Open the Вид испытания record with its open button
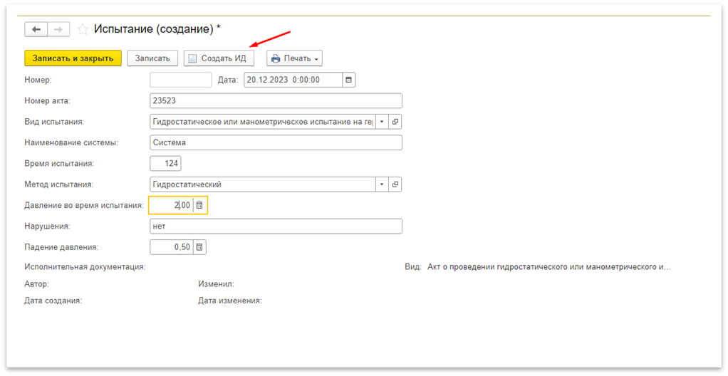Screen dimensions: 728x376 tap(395, 122)
